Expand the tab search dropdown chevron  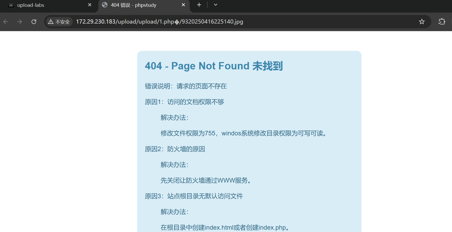(x=215, y=5)
